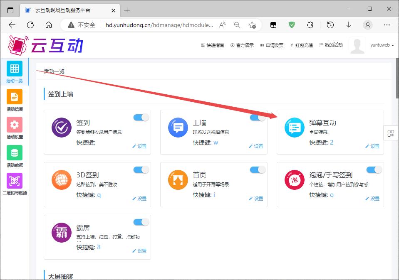Image resolution: width=399 pixels, height=280 pixels.
Task: Click the 签到 checkmark module icon
Action: coord(62,128)
